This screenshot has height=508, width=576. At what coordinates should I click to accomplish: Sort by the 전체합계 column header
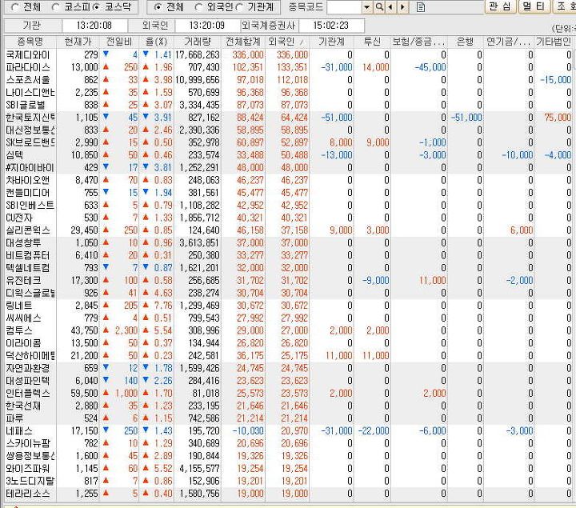pyautogui.click(x=243, y=42)
